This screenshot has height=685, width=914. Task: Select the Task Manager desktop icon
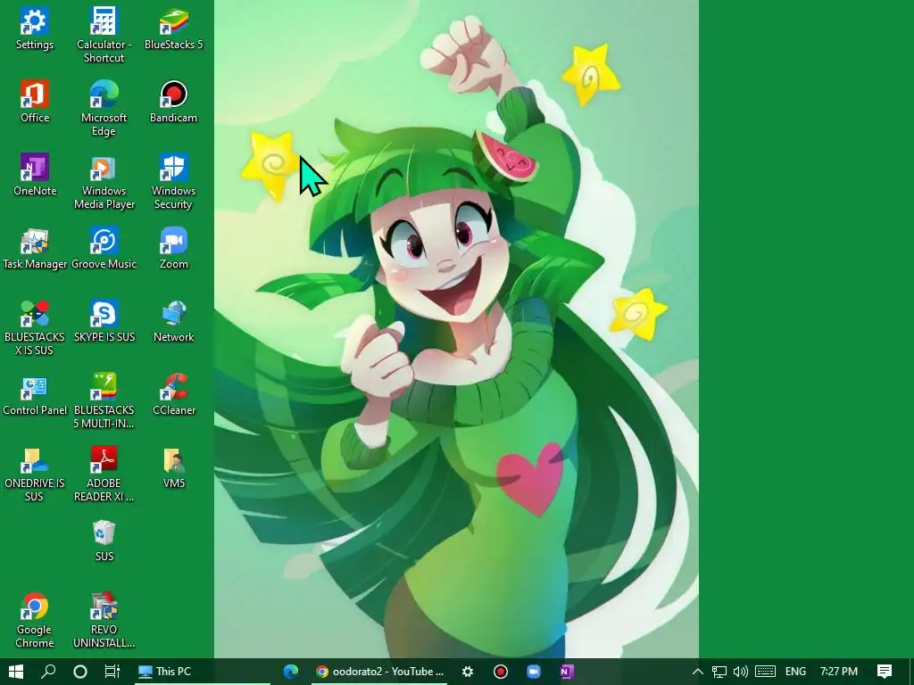(x=35, y=248)
